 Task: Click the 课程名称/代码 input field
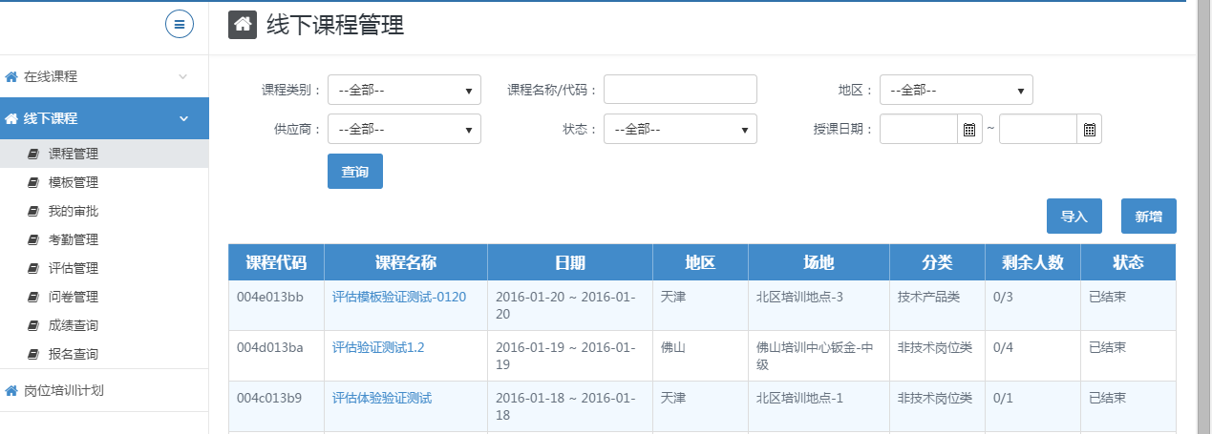(680, 90)
